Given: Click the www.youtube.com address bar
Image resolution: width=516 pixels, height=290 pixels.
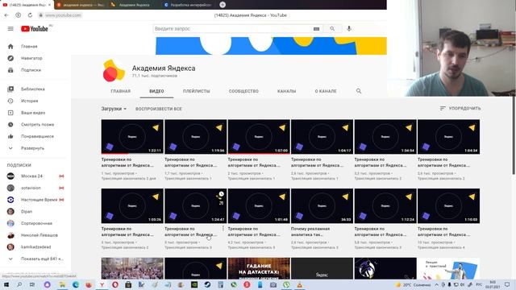Looking at the screenshot, I should click(63, 15).
